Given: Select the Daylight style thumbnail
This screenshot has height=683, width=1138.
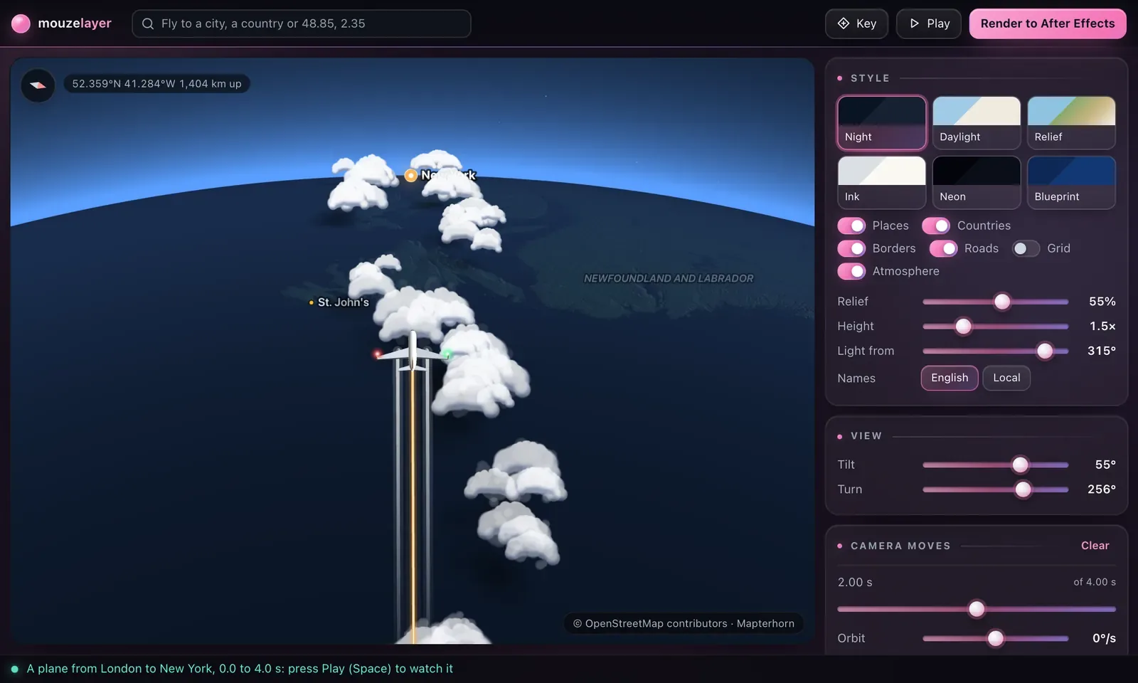Looking at the screenshot, I should point(977,122).
